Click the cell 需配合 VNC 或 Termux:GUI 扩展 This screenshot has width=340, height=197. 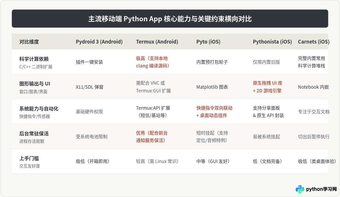pyautogui.click(x=153, y=87)
